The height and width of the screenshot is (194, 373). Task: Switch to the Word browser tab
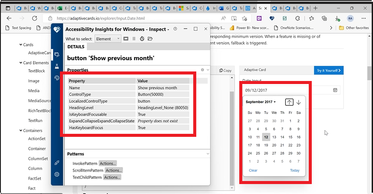tap(224, 8)
